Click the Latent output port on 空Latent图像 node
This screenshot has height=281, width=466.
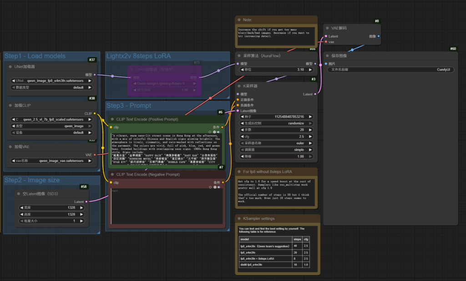pos(86,201)
